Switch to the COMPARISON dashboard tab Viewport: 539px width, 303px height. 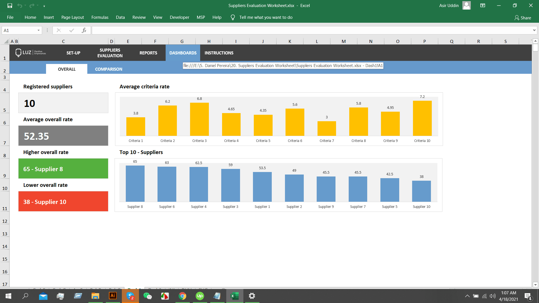[108, 69]
